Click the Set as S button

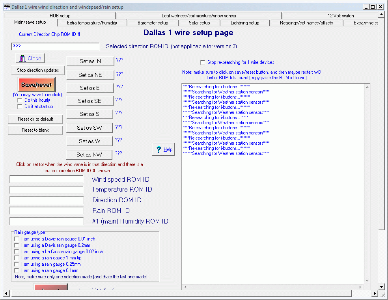pyautogui.click(x=90, y=114)
